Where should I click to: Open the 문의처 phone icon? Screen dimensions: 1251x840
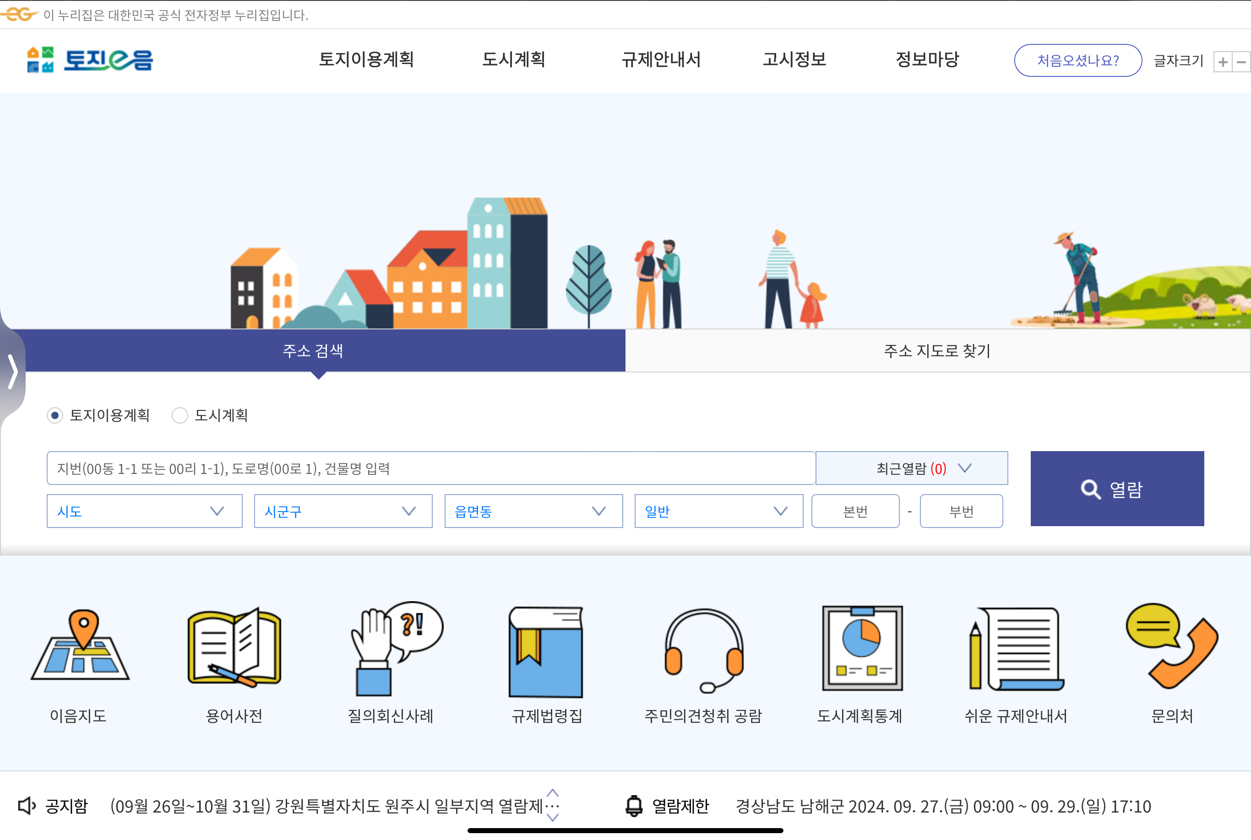point(1172,646)
